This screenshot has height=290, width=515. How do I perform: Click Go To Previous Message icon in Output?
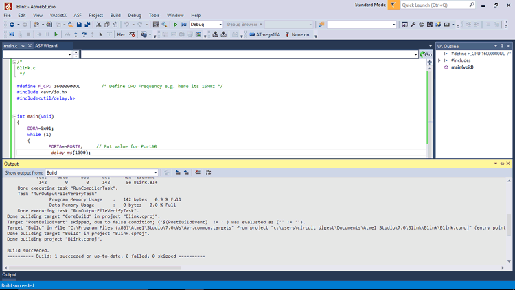click(x=178, y=172)
